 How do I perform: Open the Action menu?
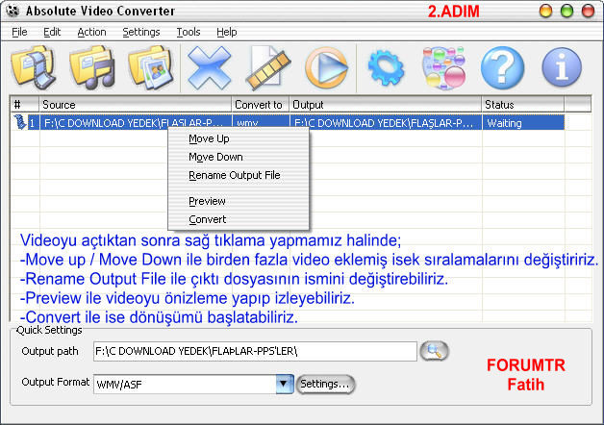(91, 32)
